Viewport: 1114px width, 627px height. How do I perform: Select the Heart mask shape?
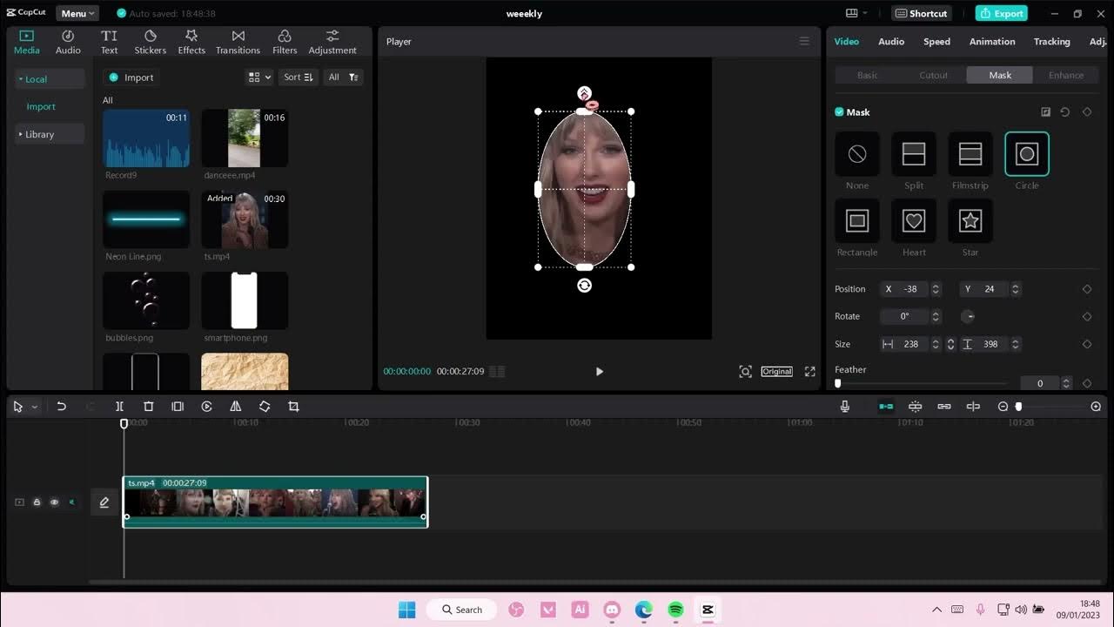(x=914, y=221)
